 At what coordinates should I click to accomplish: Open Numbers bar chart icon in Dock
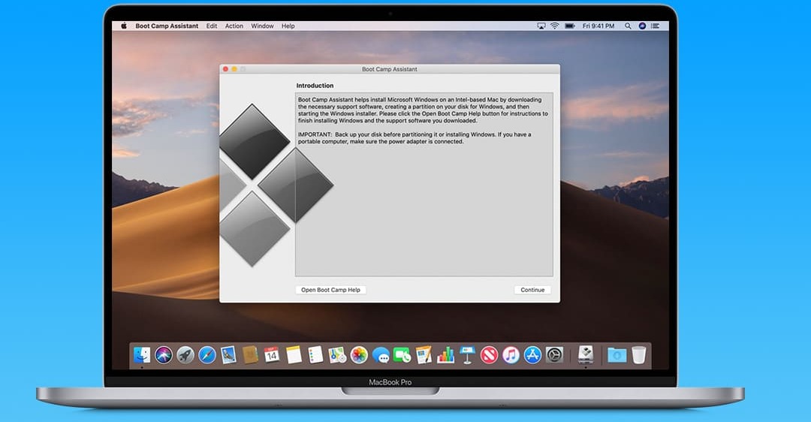pos(445,355)
